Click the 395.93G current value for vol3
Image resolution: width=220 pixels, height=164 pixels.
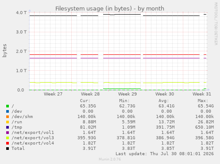click(87, 138)
